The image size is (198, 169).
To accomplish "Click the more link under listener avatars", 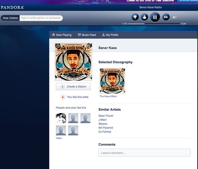I will (59, 138).
